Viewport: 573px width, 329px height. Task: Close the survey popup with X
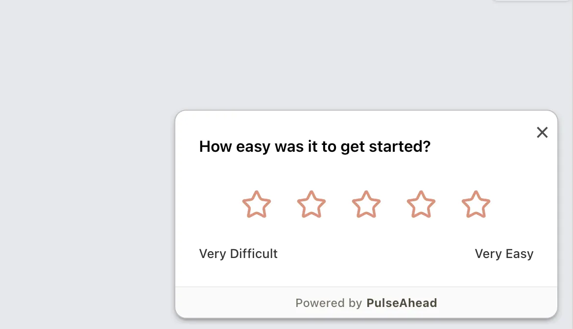coord(542,132)
